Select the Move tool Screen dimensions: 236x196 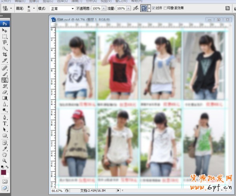tap(4, 30)
